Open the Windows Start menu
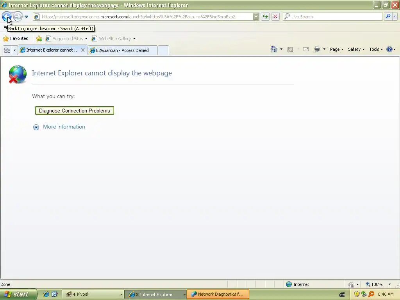 (x=18, y=294)
